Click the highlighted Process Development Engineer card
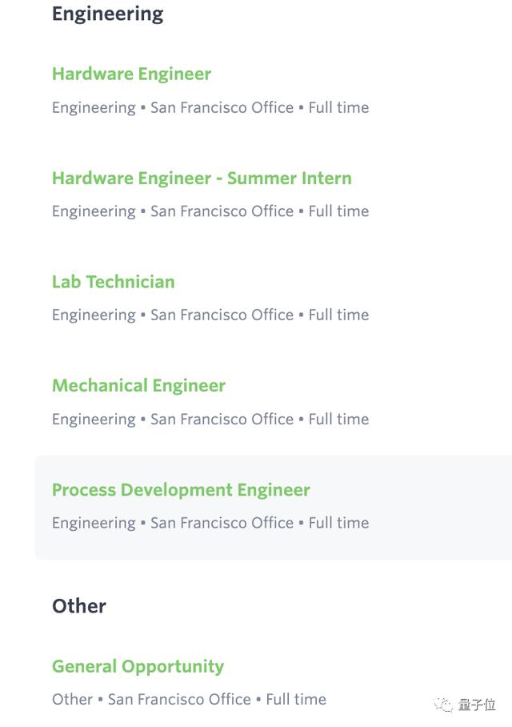This screenshot has width=512, height=727. pyautogui.click(x=274, y=508)
